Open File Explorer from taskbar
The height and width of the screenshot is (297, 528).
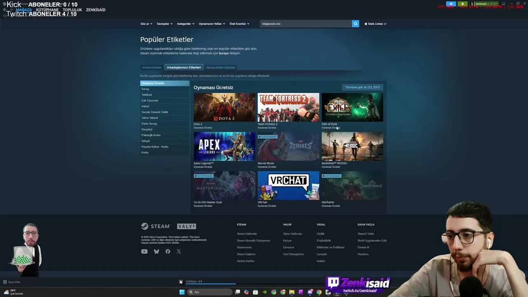(292, 292)
